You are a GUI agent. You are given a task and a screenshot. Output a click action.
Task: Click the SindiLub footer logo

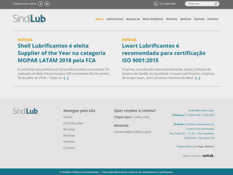25,111
